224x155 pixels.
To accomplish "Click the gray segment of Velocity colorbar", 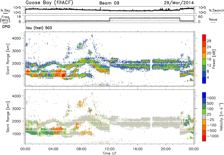I will tap(204, 117).
